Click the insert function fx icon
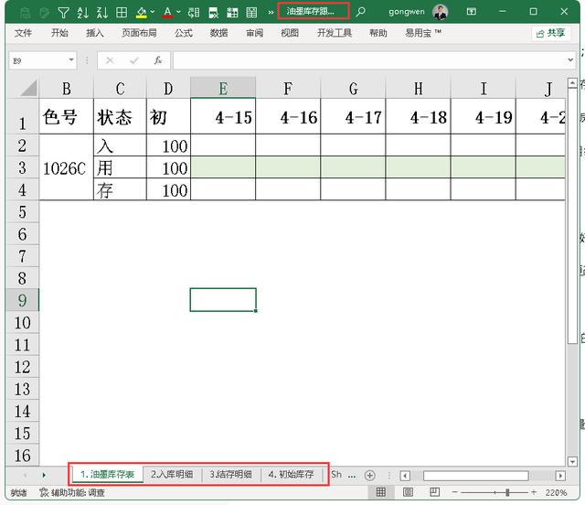The width and height of the screenshot is (585, 505). 158,60
